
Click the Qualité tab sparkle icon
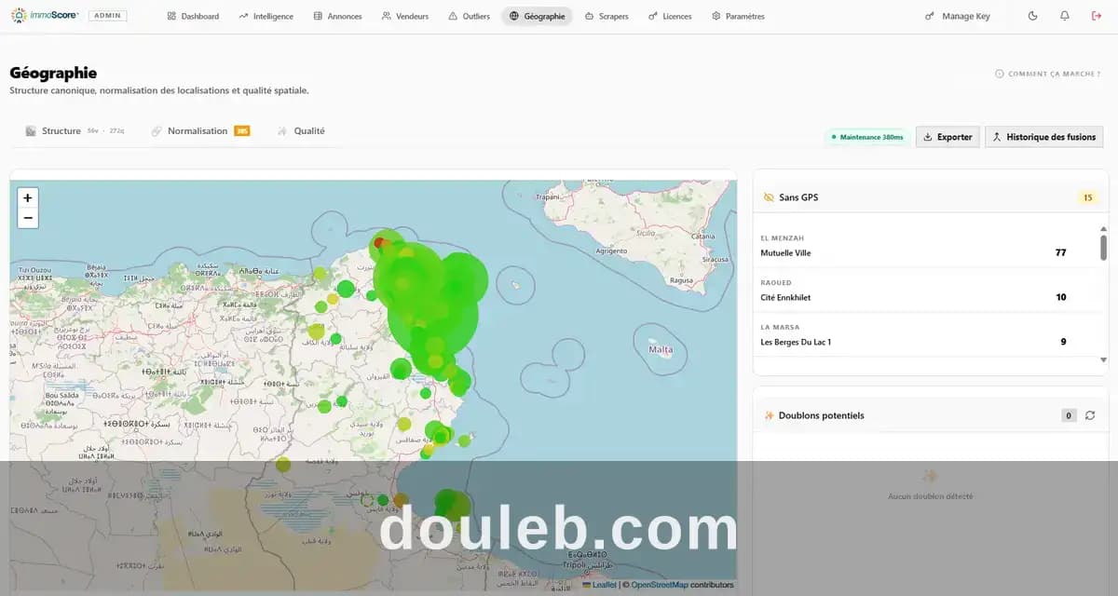click(x=282, y=131)
